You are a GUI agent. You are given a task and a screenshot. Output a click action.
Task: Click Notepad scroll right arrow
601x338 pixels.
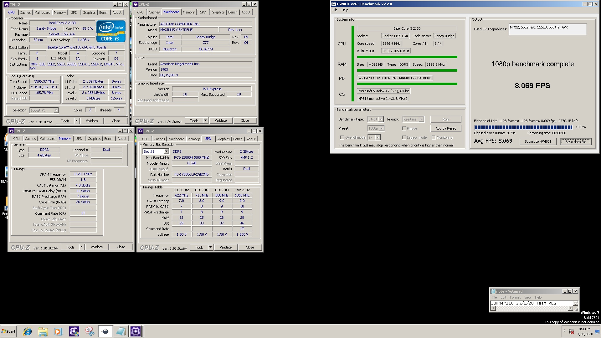click(570, 308)
